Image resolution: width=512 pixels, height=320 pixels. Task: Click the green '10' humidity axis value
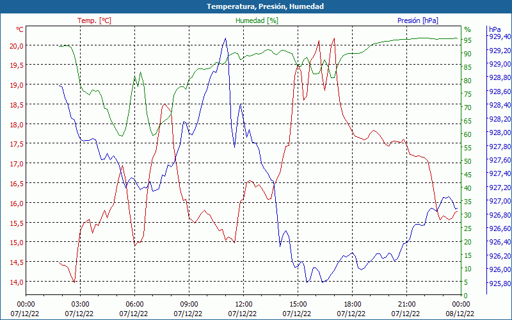468,269
